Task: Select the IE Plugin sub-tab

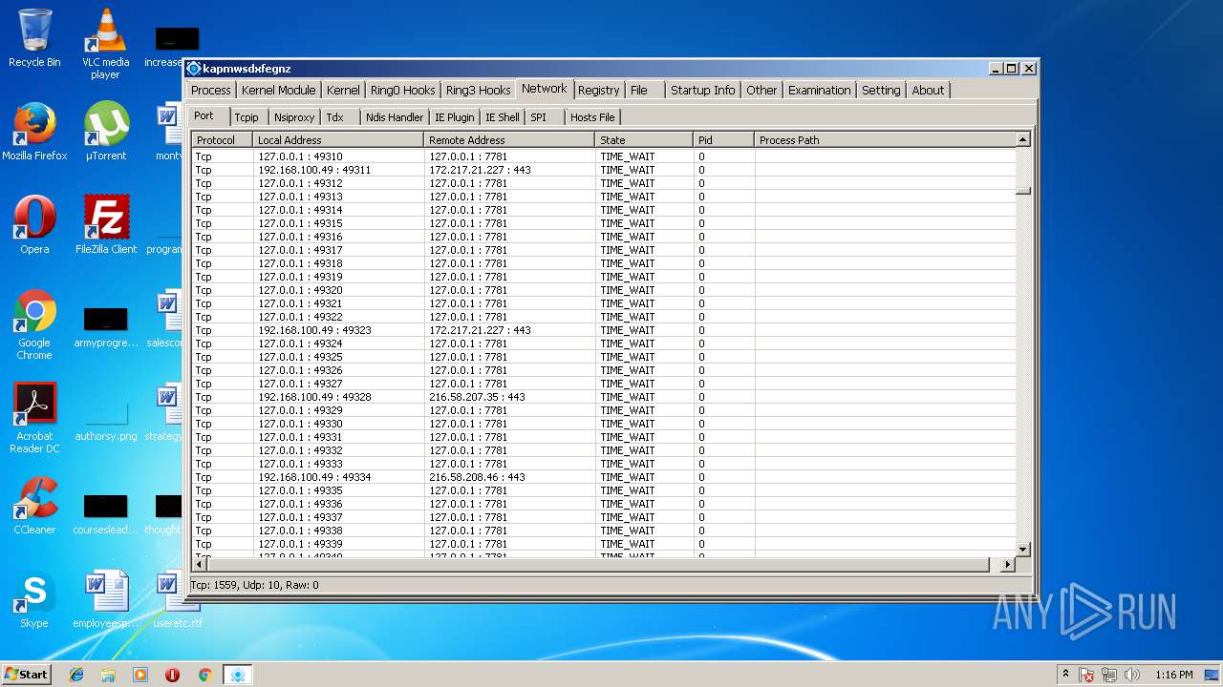Action: tap(454, 117)
